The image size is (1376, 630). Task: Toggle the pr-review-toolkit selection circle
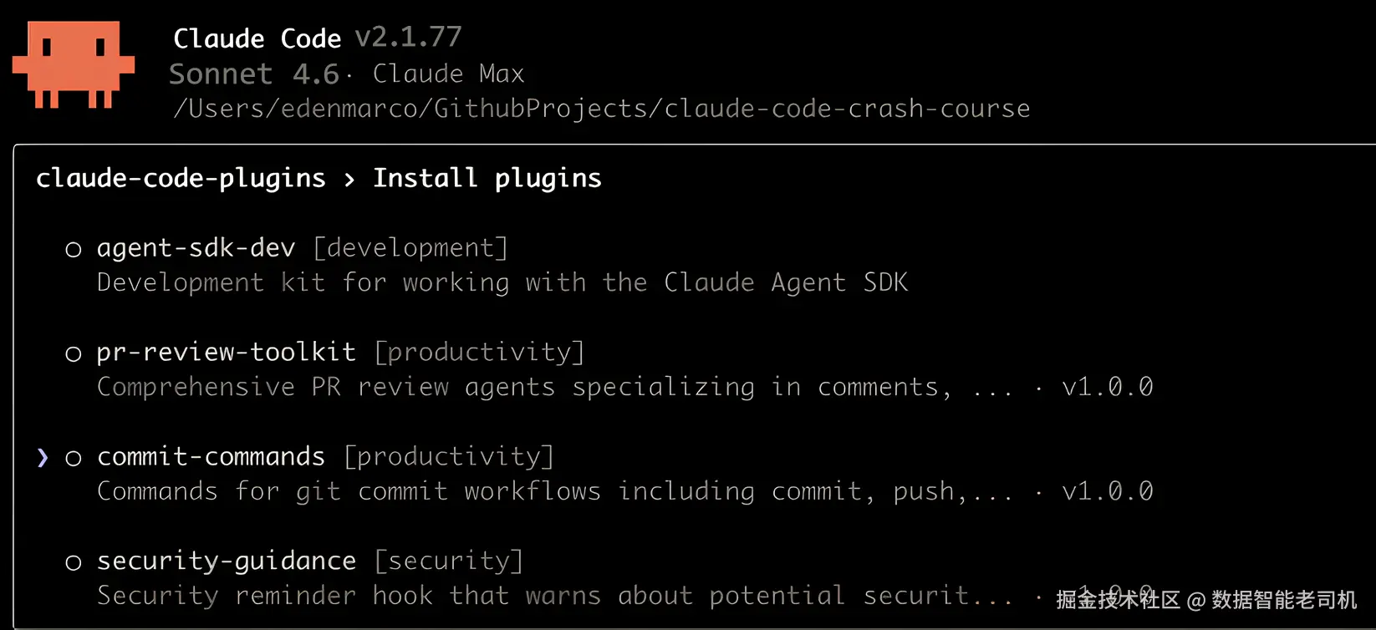tap(74, 353)
